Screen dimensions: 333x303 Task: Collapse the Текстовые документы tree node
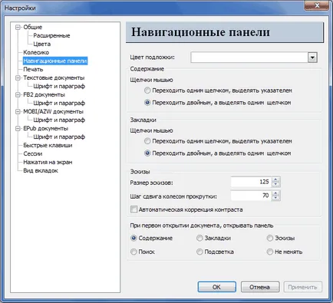(x=18, y=77)
